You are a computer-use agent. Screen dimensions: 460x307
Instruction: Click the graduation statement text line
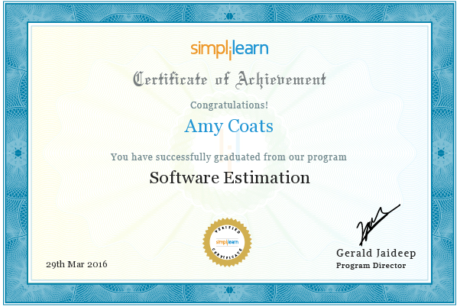pos(228,157)
